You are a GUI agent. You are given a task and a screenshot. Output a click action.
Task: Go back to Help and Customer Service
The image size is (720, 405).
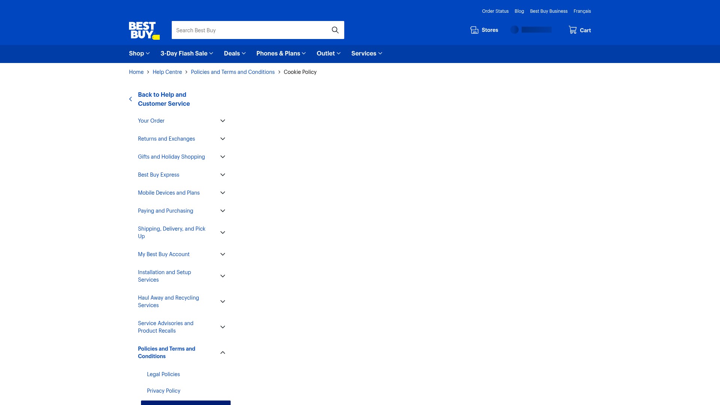164,99
